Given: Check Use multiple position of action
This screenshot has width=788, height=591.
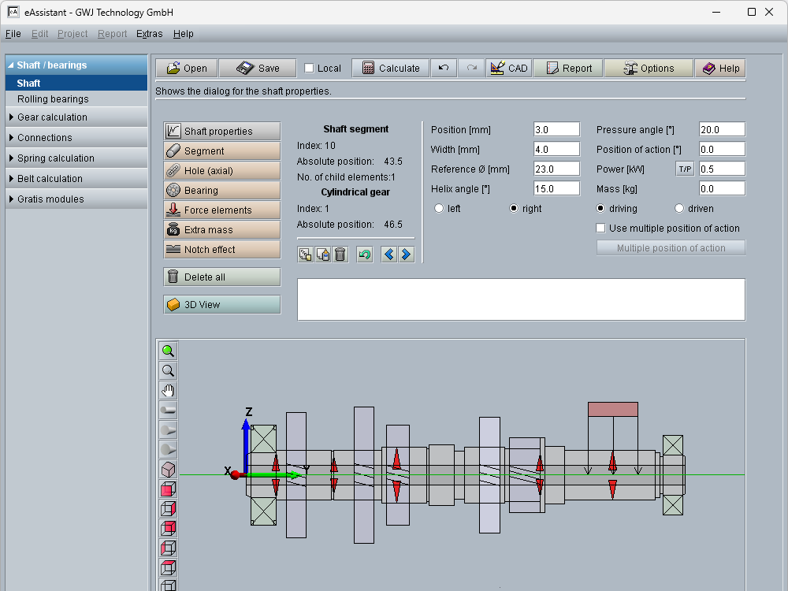Looking at the screenshot, I should click(x=601, y=229).
